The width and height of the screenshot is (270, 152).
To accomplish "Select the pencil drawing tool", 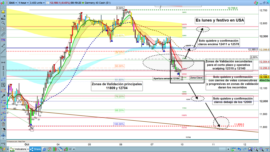I will [x=3, y=17].
